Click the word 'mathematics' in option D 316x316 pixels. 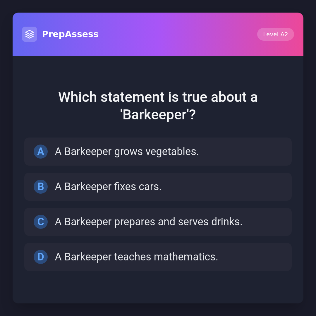186,257
